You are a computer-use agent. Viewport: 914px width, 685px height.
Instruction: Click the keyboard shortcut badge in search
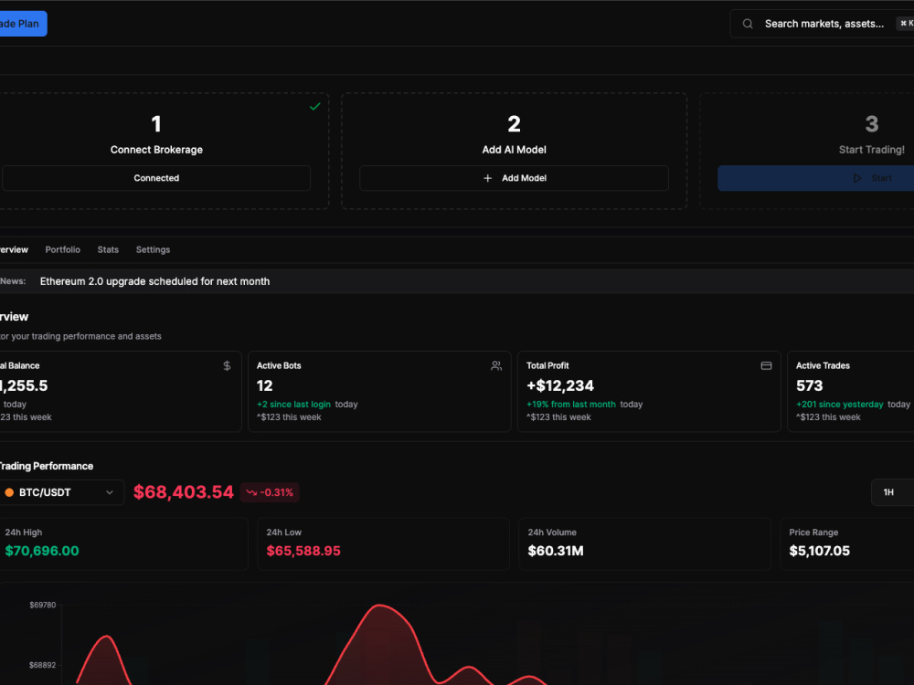(x=905, y=24)
